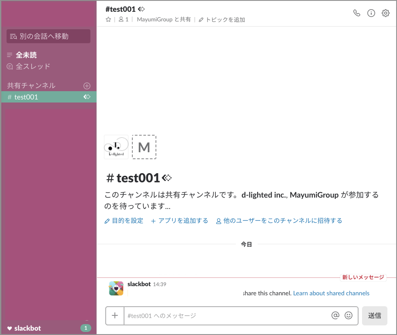Screen dimensions: 397x335
Task: Invite other users to this channel
Action: [279, 221]
